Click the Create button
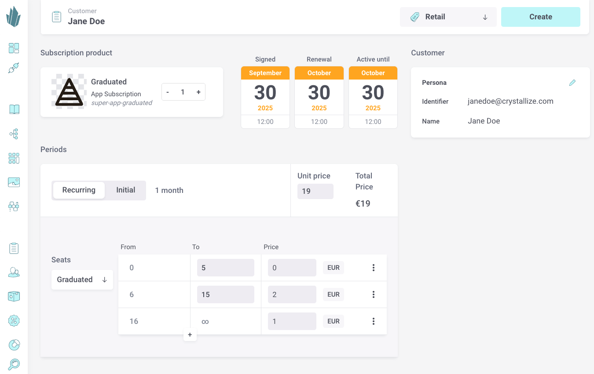Viewport: 594px width, 374px height. coord(540,17)
